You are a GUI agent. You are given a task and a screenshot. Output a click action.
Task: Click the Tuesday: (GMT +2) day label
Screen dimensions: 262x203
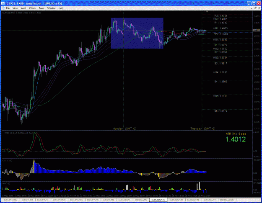tap(203, 128)
